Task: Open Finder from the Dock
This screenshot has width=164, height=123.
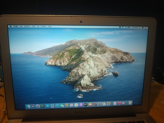Action: click(x=29, y=107)
